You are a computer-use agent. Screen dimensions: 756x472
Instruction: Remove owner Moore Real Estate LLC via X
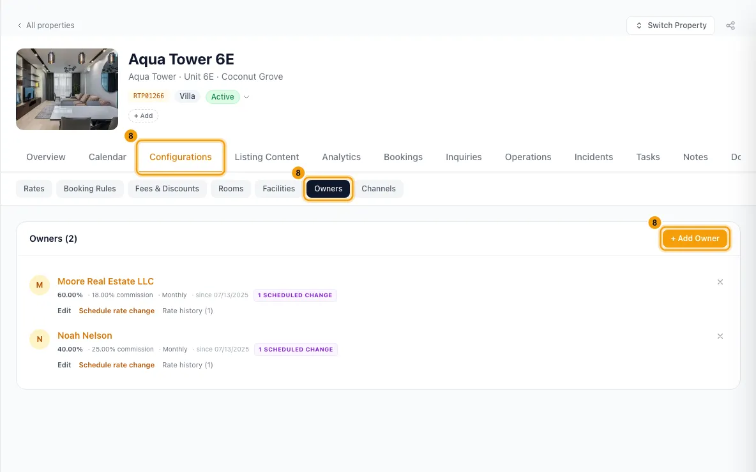coord(720,282)
